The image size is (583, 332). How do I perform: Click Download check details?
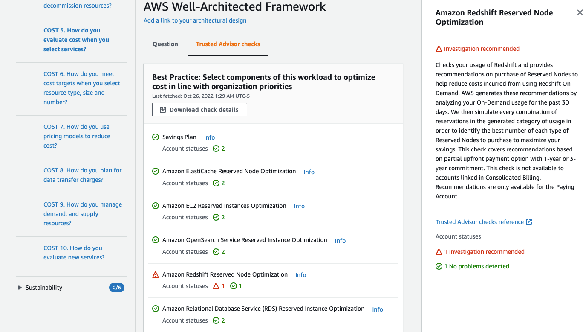coord(199,110)
